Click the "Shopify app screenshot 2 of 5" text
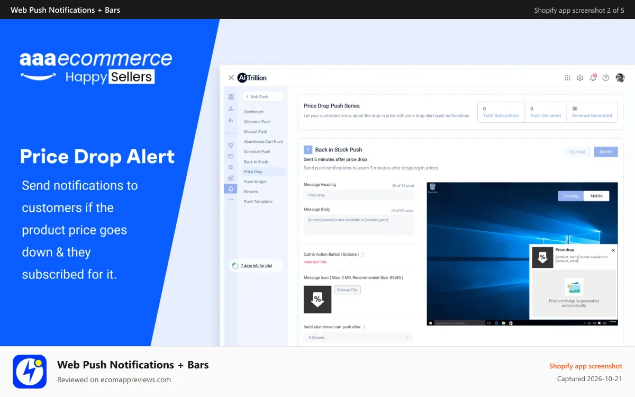 (x=579, y=10)
